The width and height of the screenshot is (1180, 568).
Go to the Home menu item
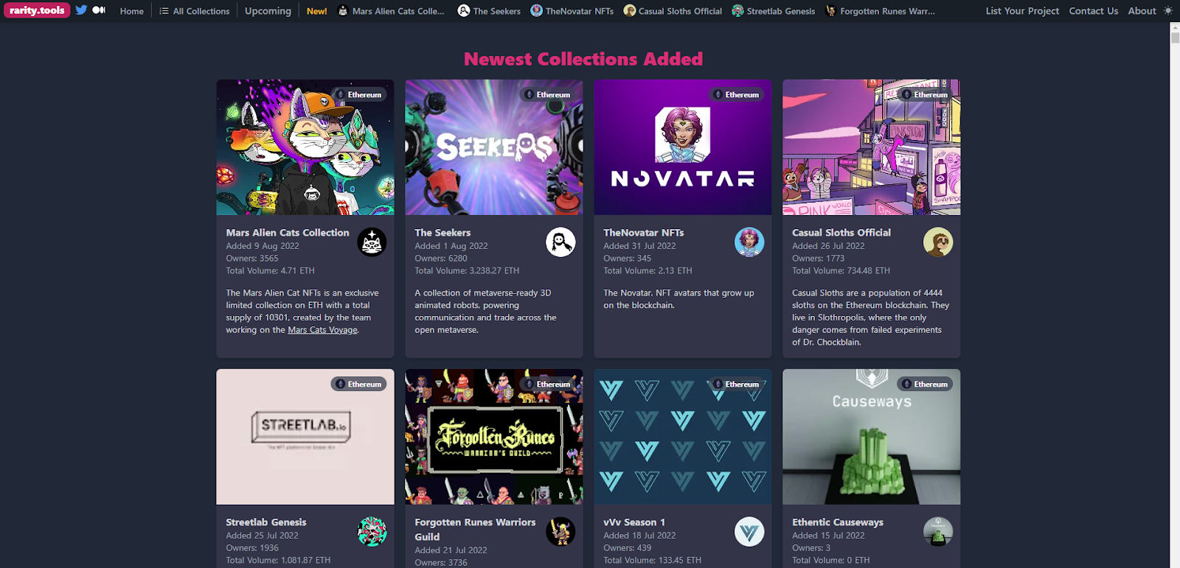tap(132, 11)
